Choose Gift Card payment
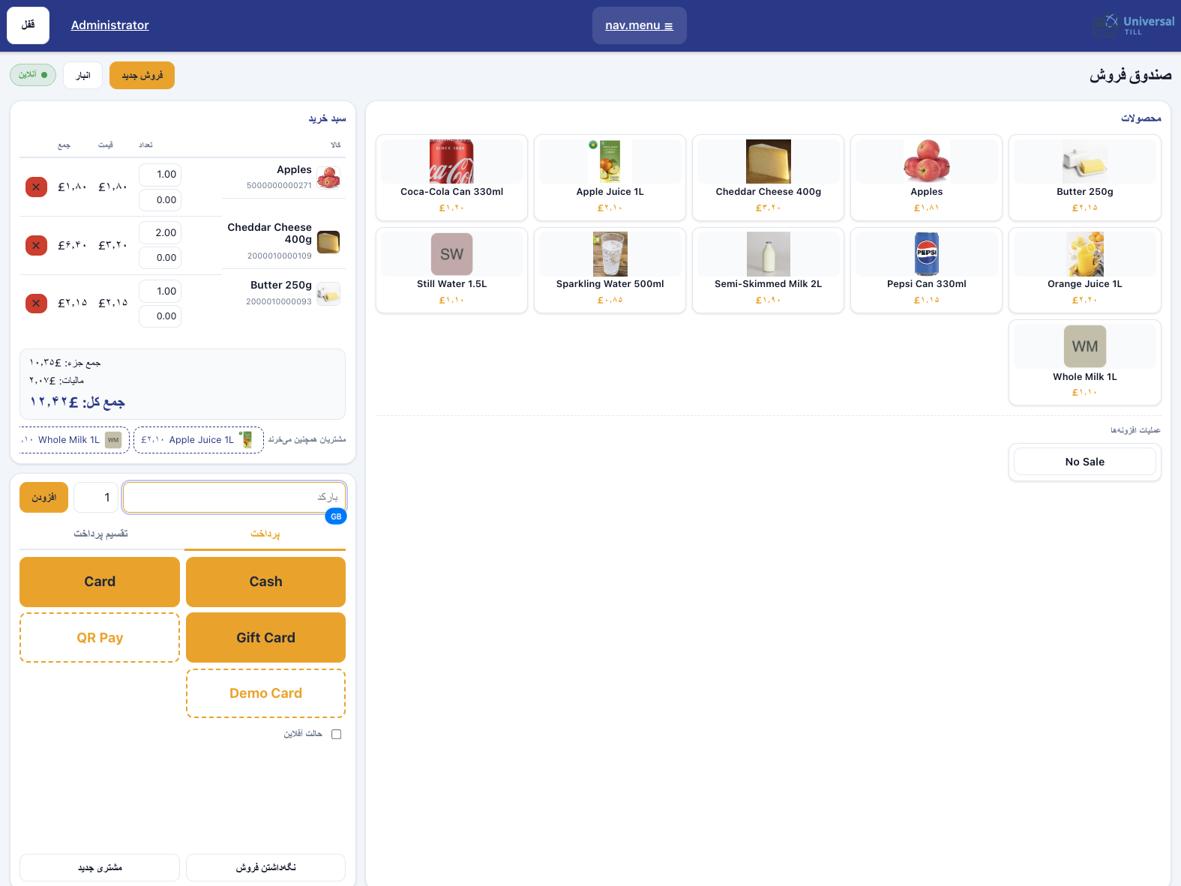The width and height of the screenshot is (1181, 886). 265,638
